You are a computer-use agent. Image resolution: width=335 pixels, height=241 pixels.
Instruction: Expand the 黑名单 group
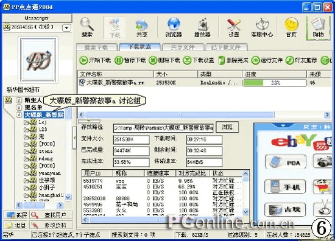19,107
